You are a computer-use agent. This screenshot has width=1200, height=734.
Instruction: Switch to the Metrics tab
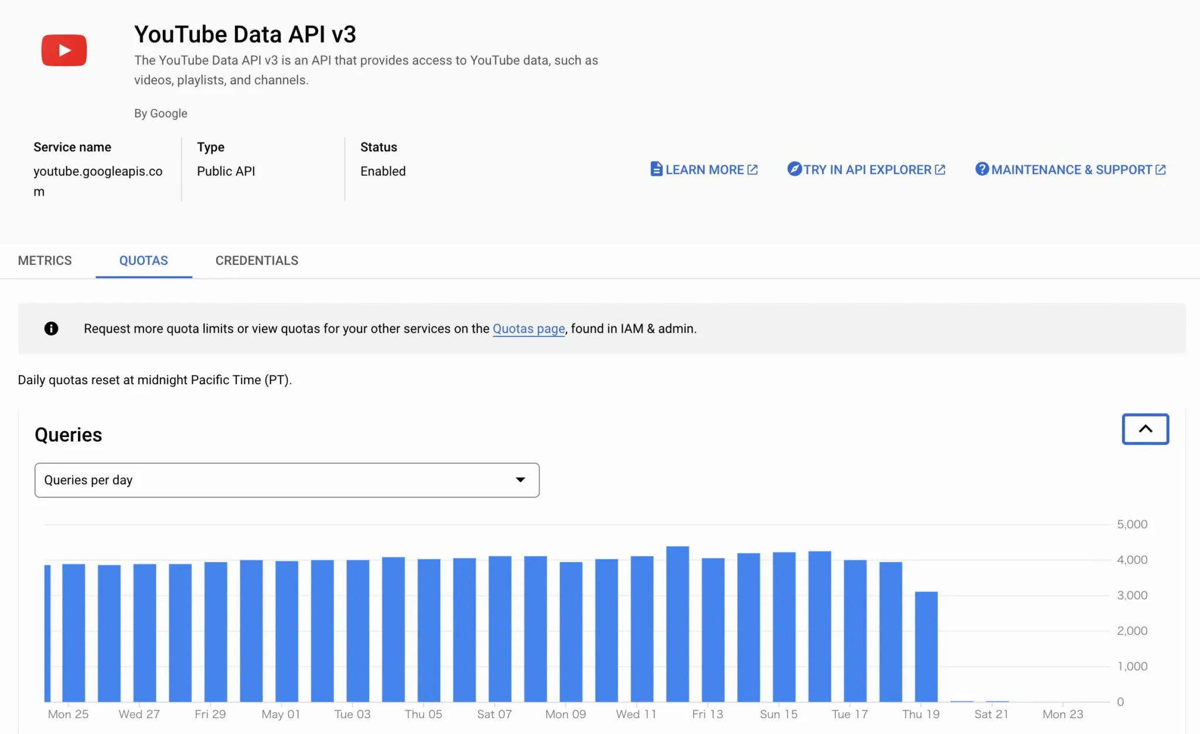point(45,261)
